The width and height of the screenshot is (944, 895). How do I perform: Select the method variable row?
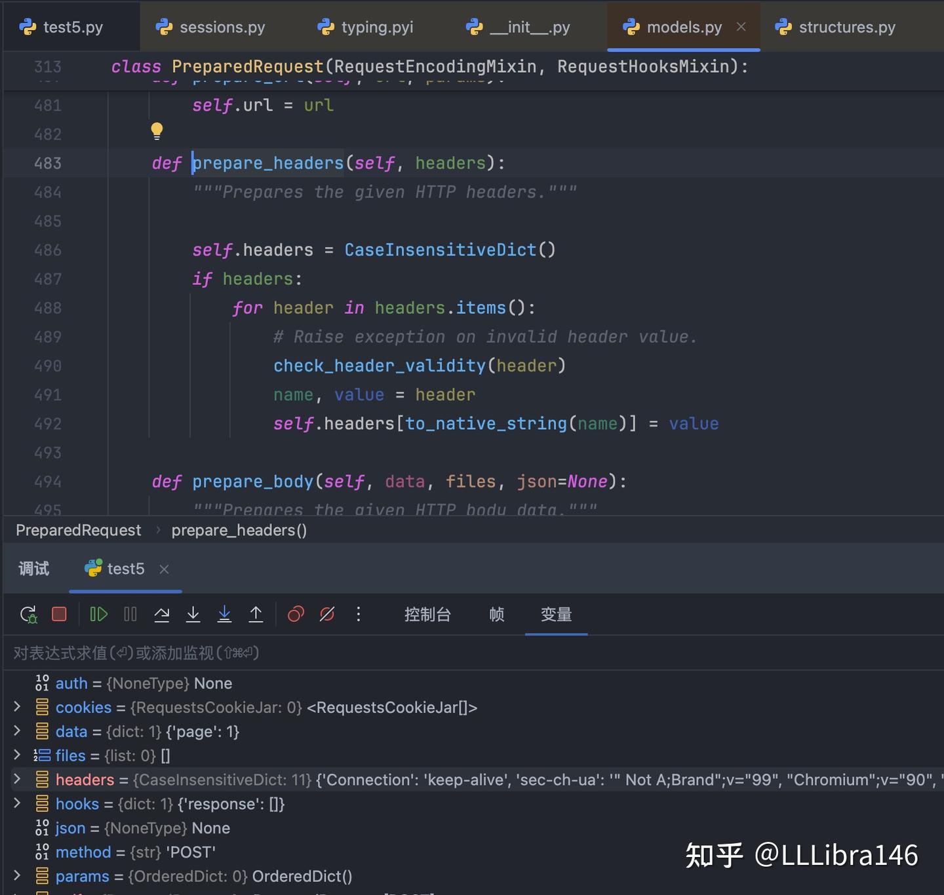472,852
